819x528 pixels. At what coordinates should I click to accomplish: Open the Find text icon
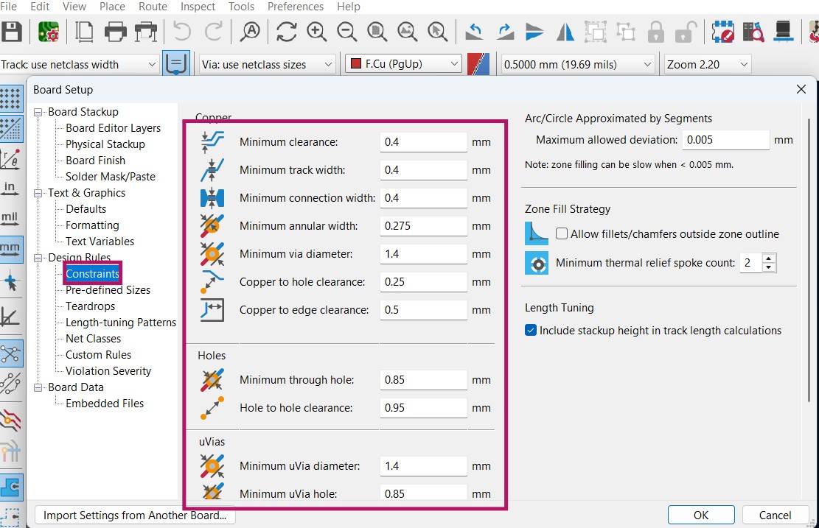click(x=250, y=32)
